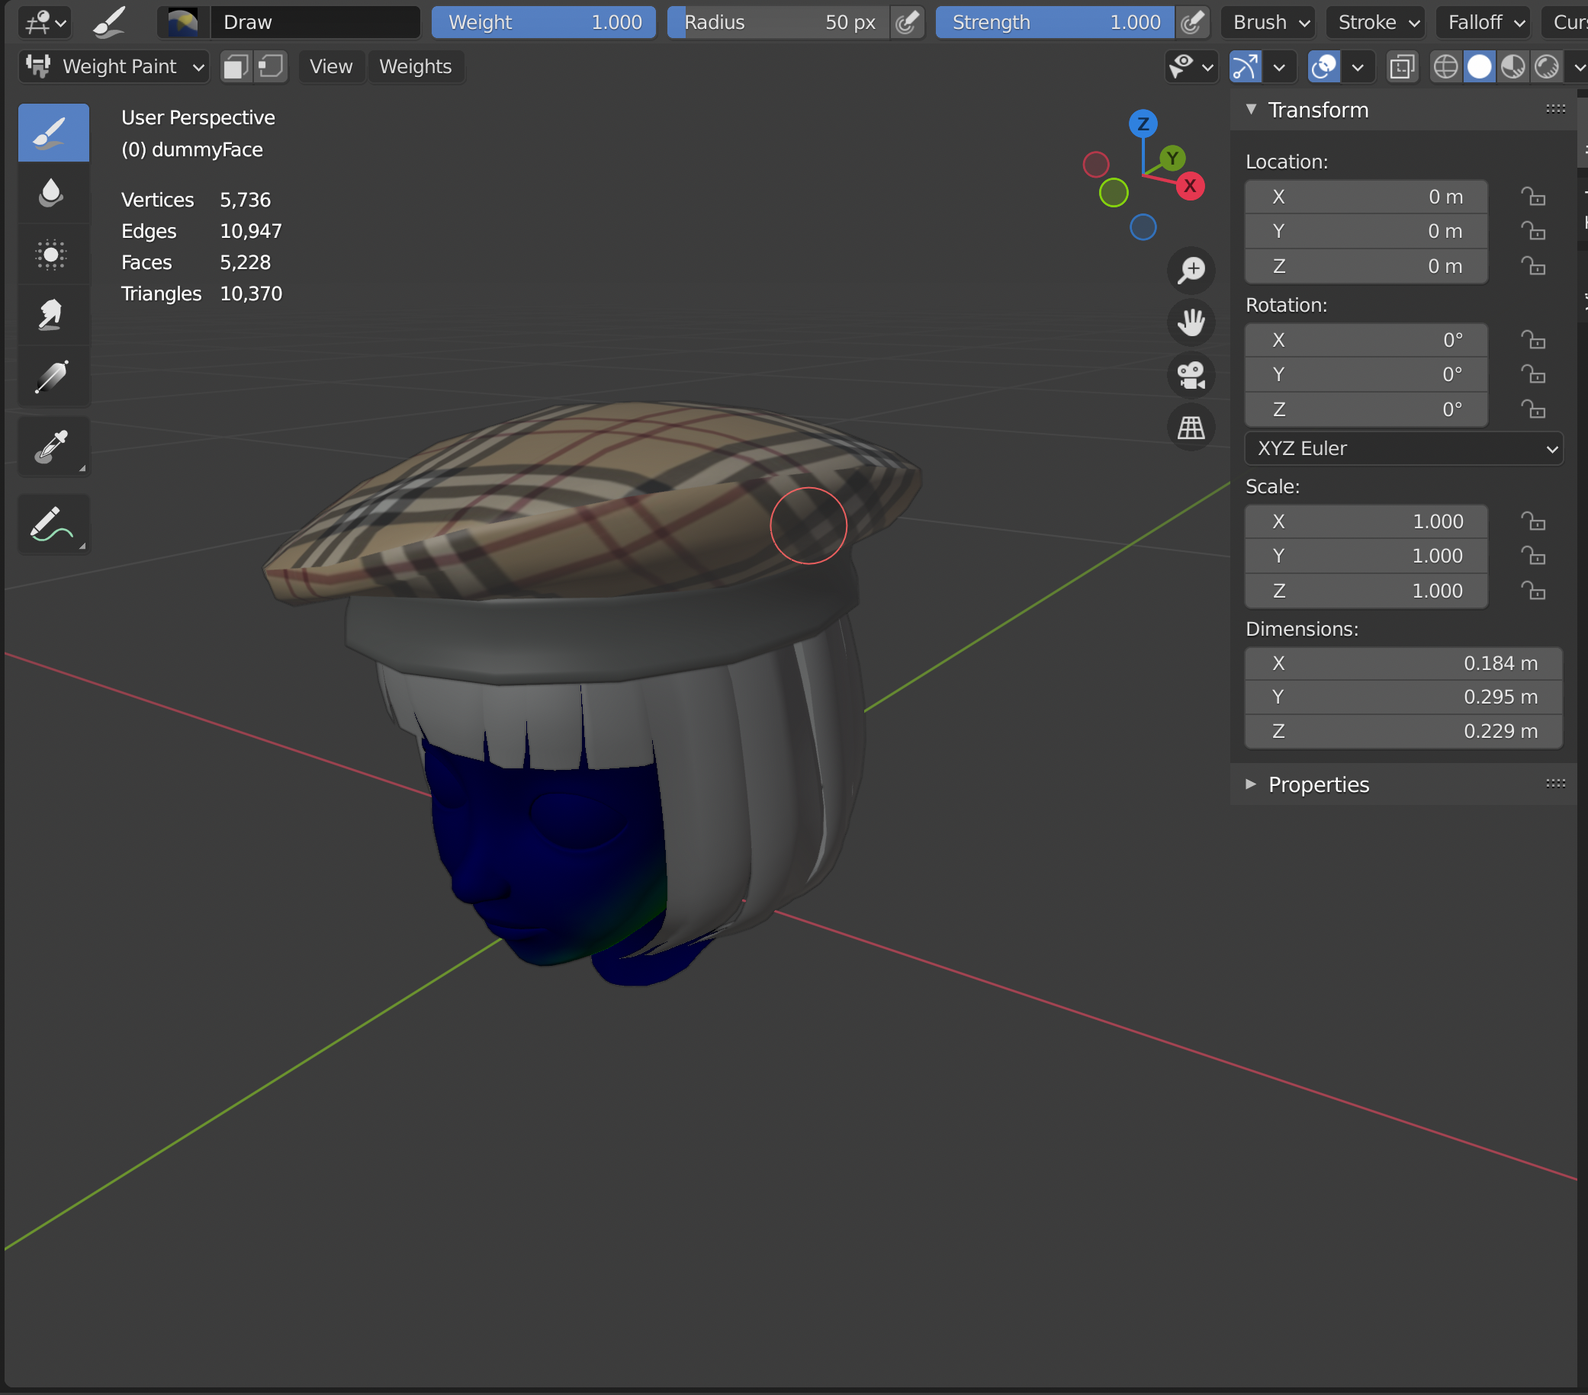Click the pan view hand icon
Screen dimensions: 1588x1395
(1191, 322)
